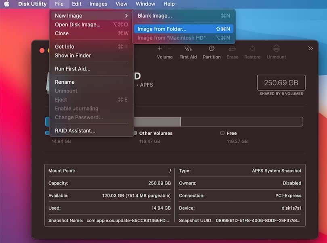Click the disk1s7s1 device value

click(291, 208)
